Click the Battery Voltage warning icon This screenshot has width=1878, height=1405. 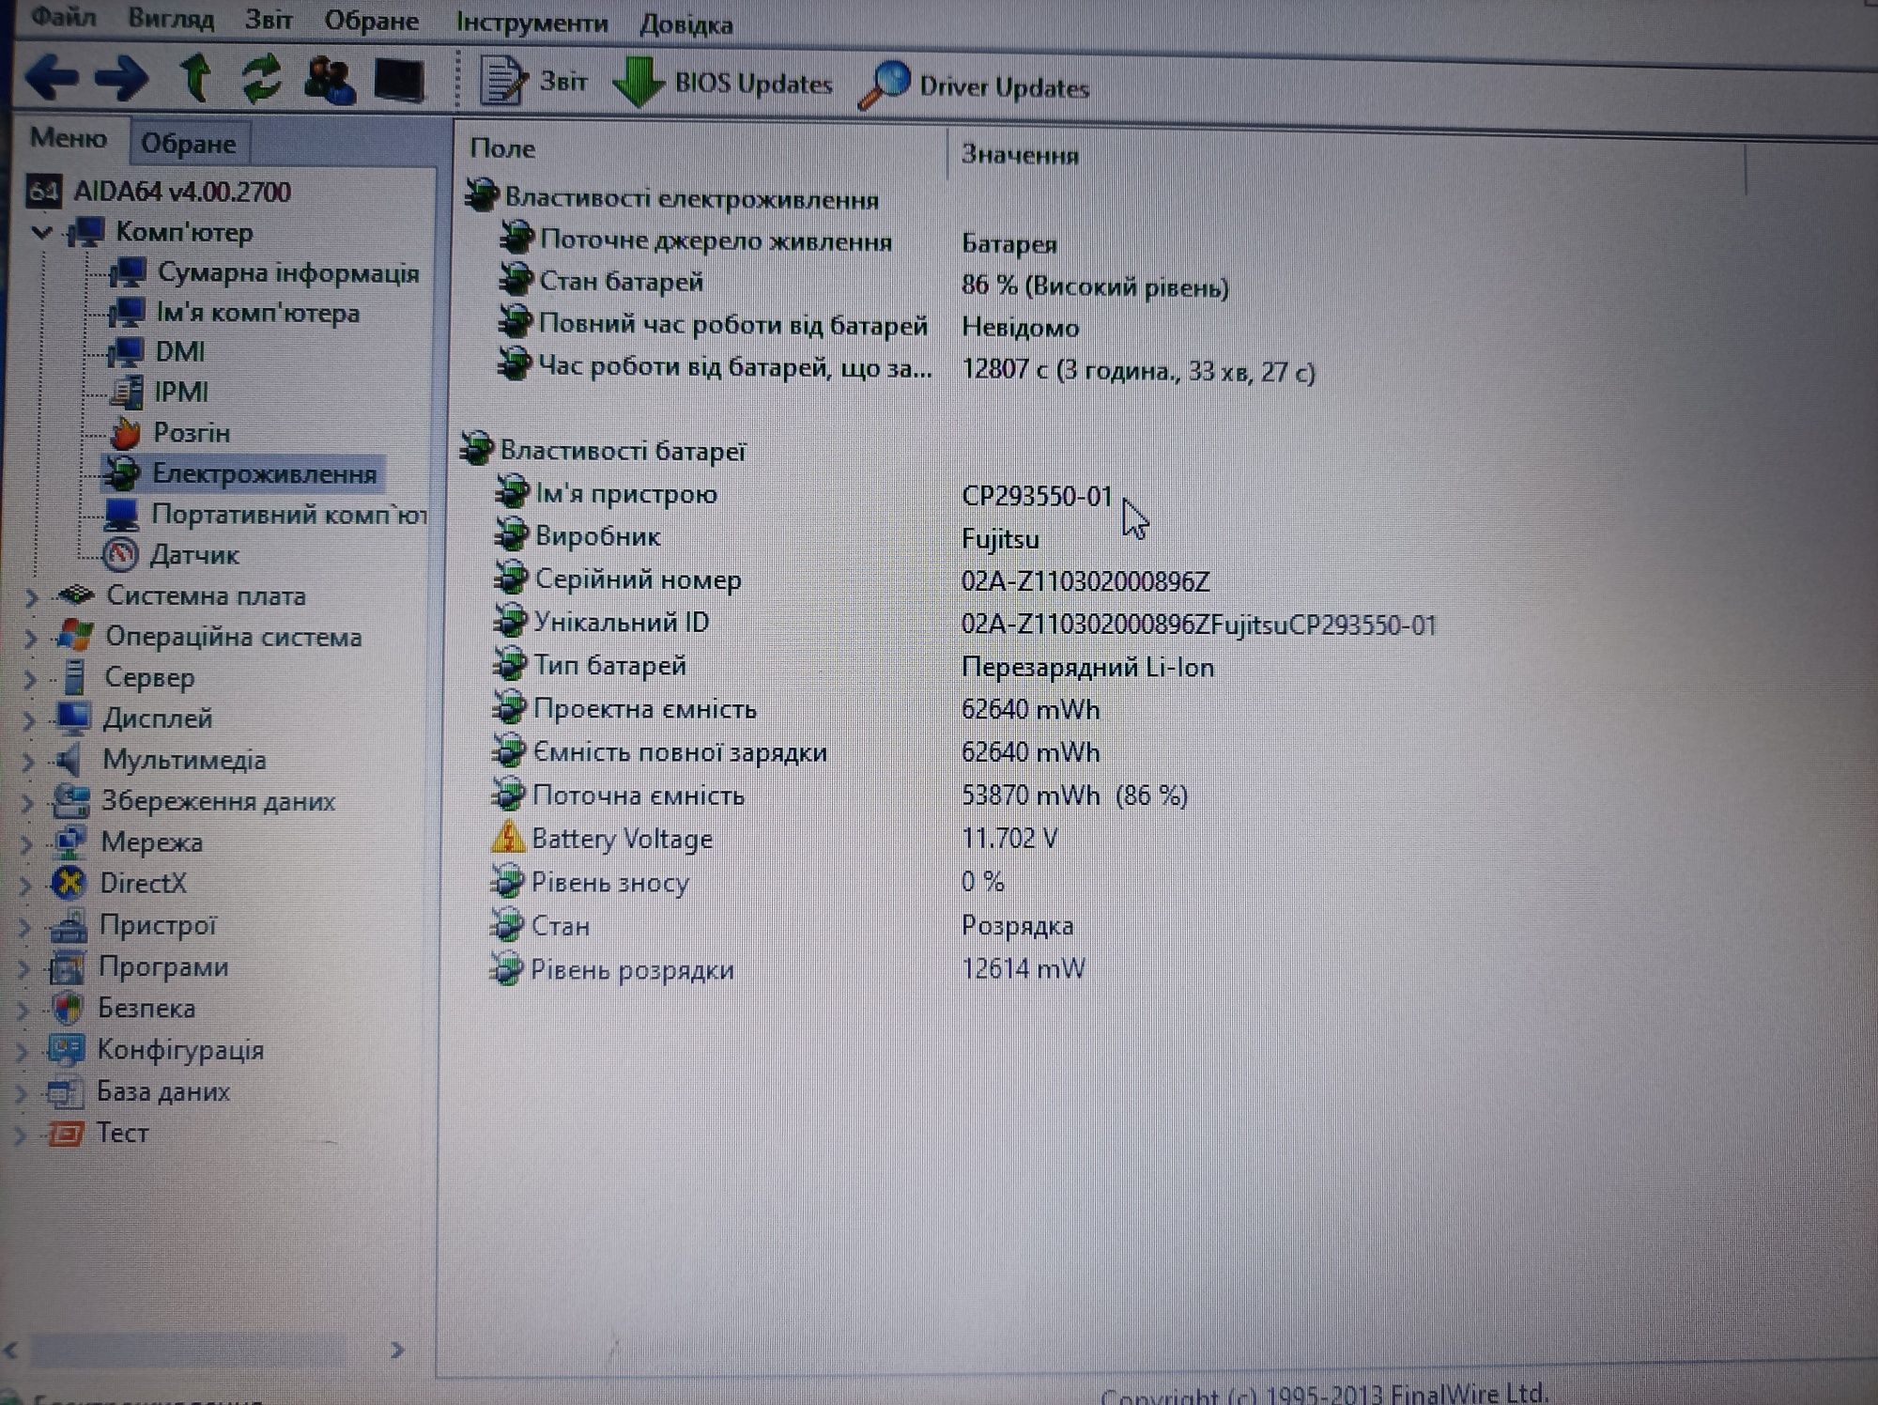[x=508, y=836]
